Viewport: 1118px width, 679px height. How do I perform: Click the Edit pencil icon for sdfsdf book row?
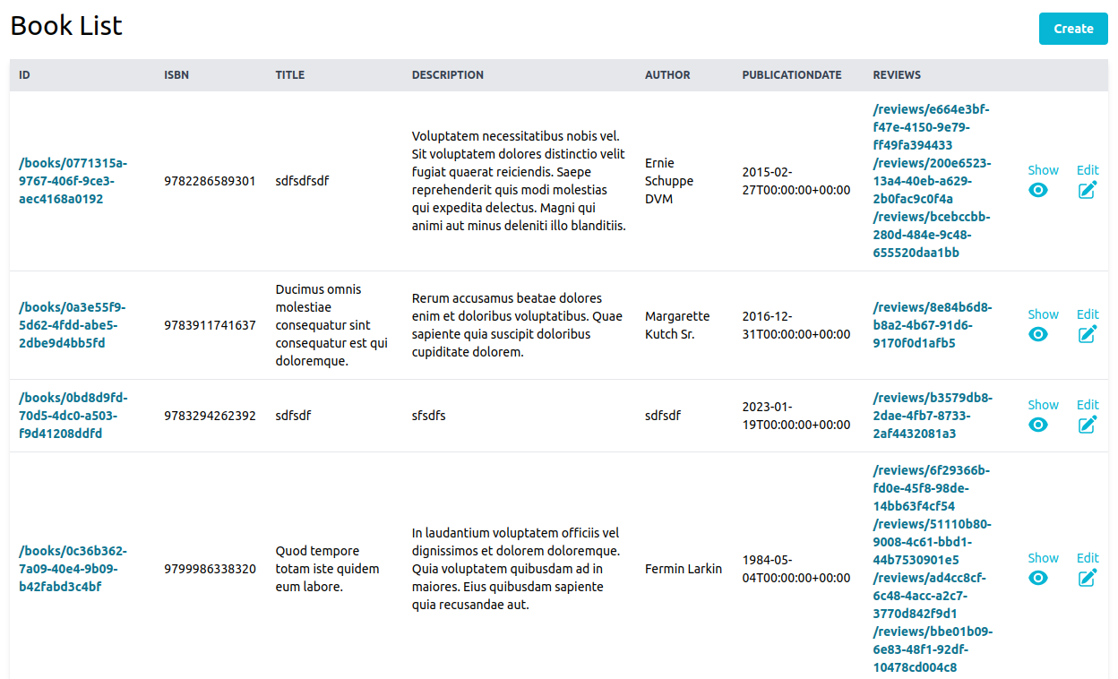(1088, 425)
